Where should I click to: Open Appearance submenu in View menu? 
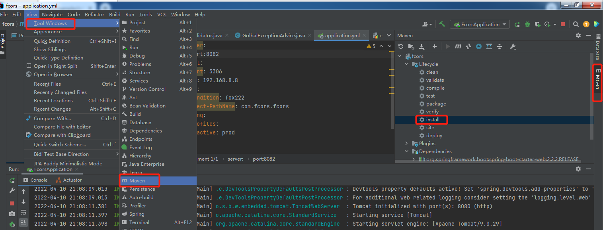pos(72,32)
